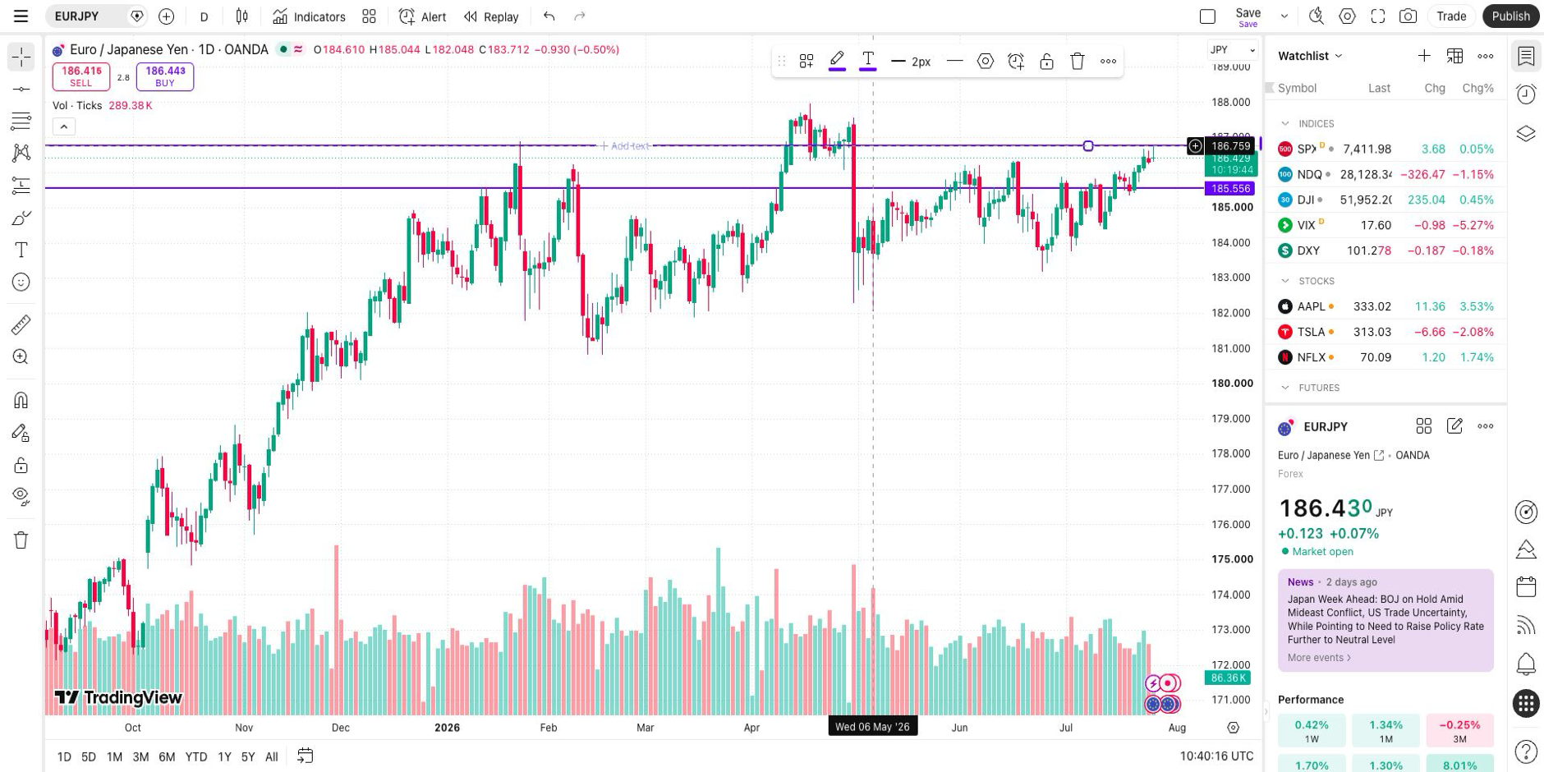Select the Text drawing tool
Viewport: 1544px width, 772px height.
[21, 250]
